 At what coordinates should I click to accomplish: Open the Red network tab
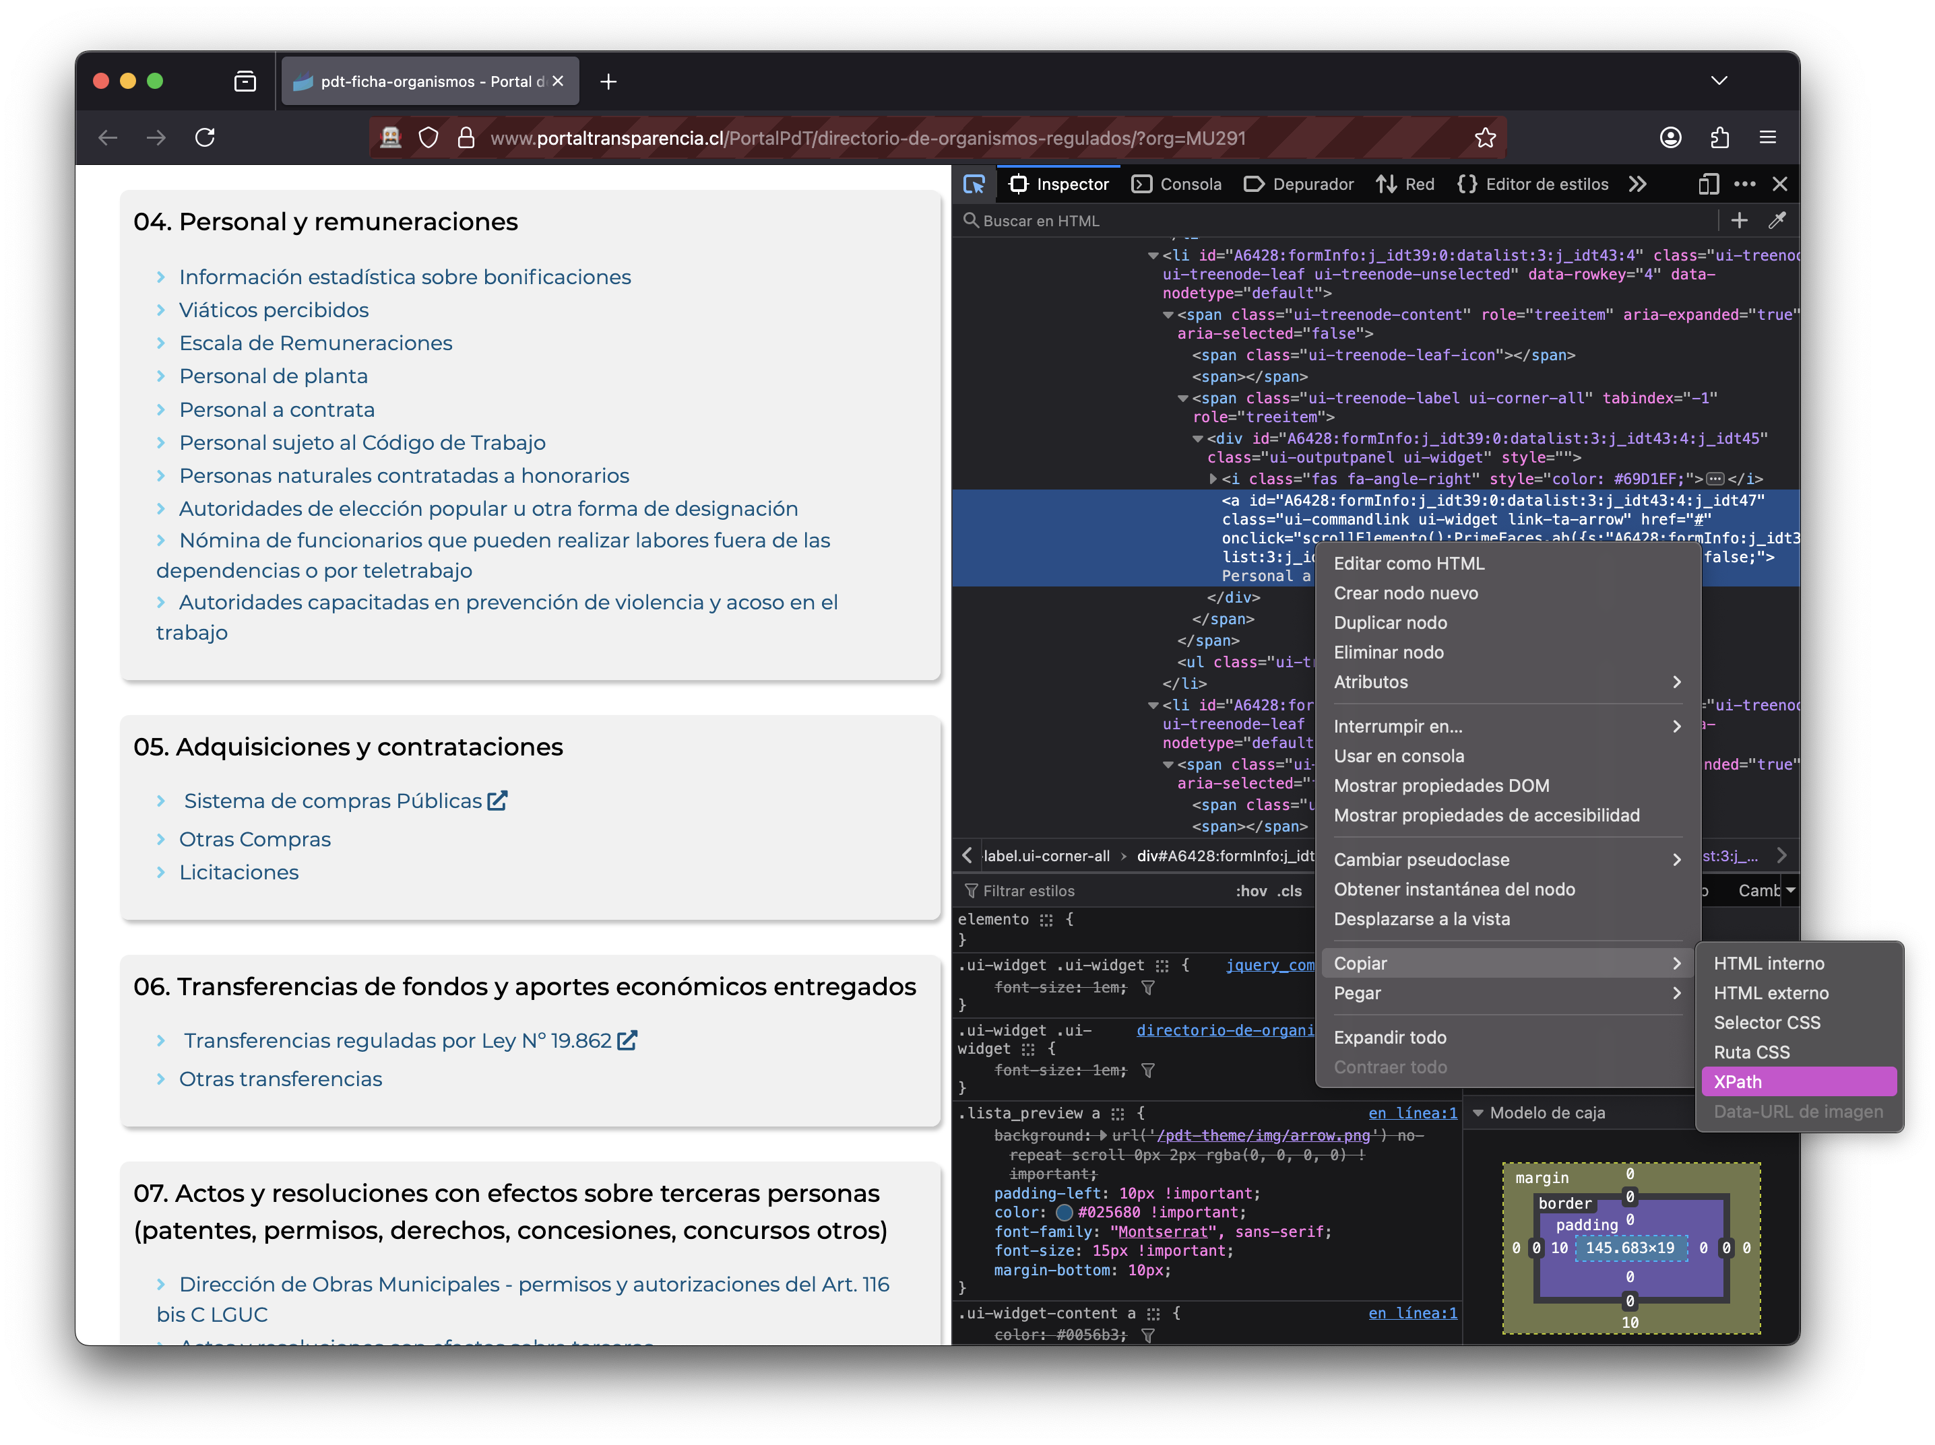1405,184
